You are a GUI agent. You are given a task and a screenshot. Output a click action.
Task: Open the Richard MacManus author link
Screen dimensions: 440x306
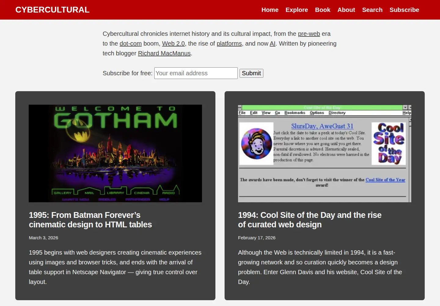point(164,53)
